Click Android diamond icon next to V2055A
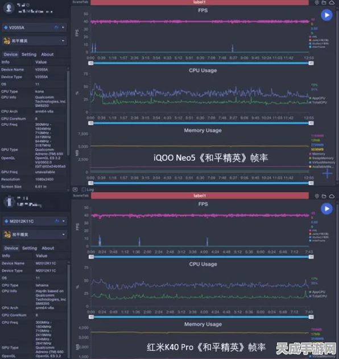The image size is (339, 359). click(6, 28)
